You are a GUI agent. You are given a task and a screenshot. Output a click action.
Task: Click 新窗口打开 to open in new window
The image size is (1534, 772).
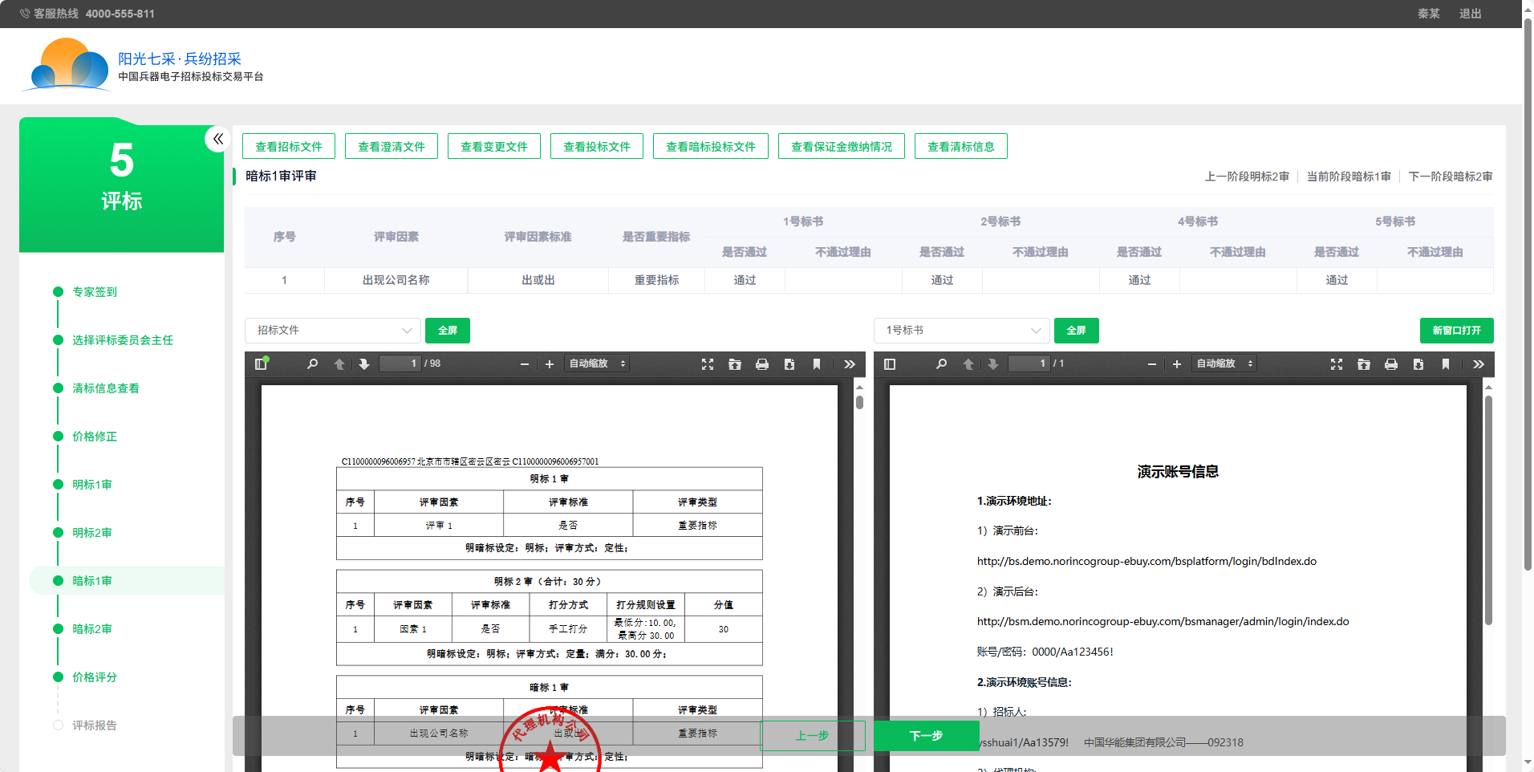click(1456, 331)
